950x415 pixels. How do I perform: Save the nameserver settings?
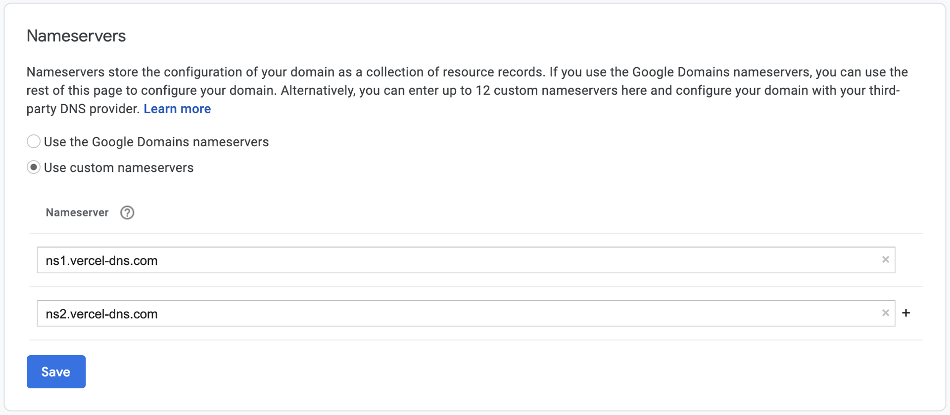56,372
